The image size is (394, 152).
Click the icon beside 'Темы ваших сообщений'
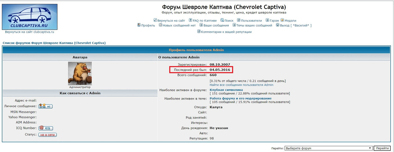(x=234, y=25)
